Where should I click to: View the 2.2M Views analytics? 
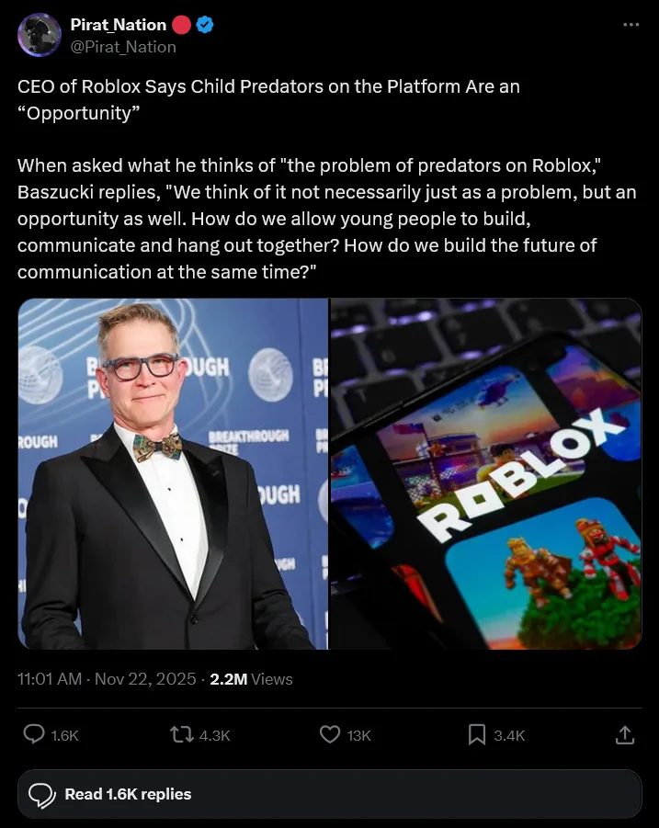pos(251,678)
